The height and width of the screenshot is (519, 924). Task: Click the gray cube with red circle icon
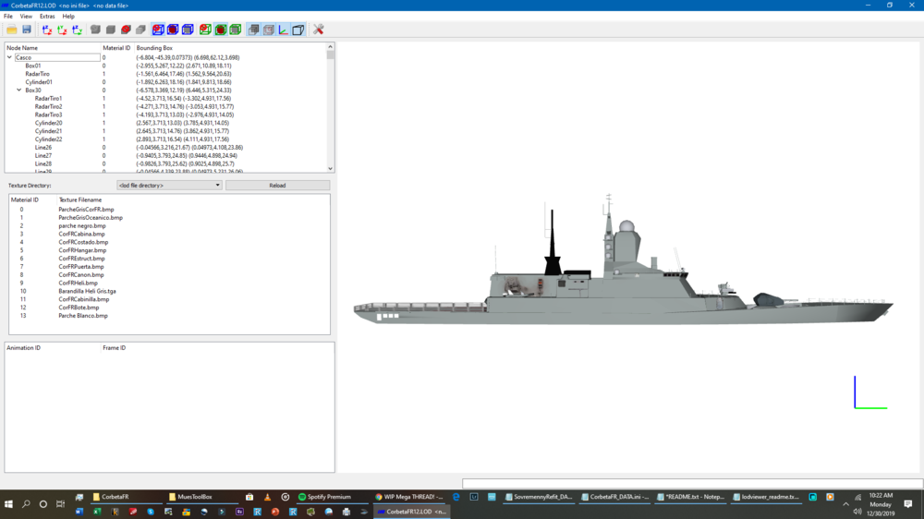click(126, 30)
